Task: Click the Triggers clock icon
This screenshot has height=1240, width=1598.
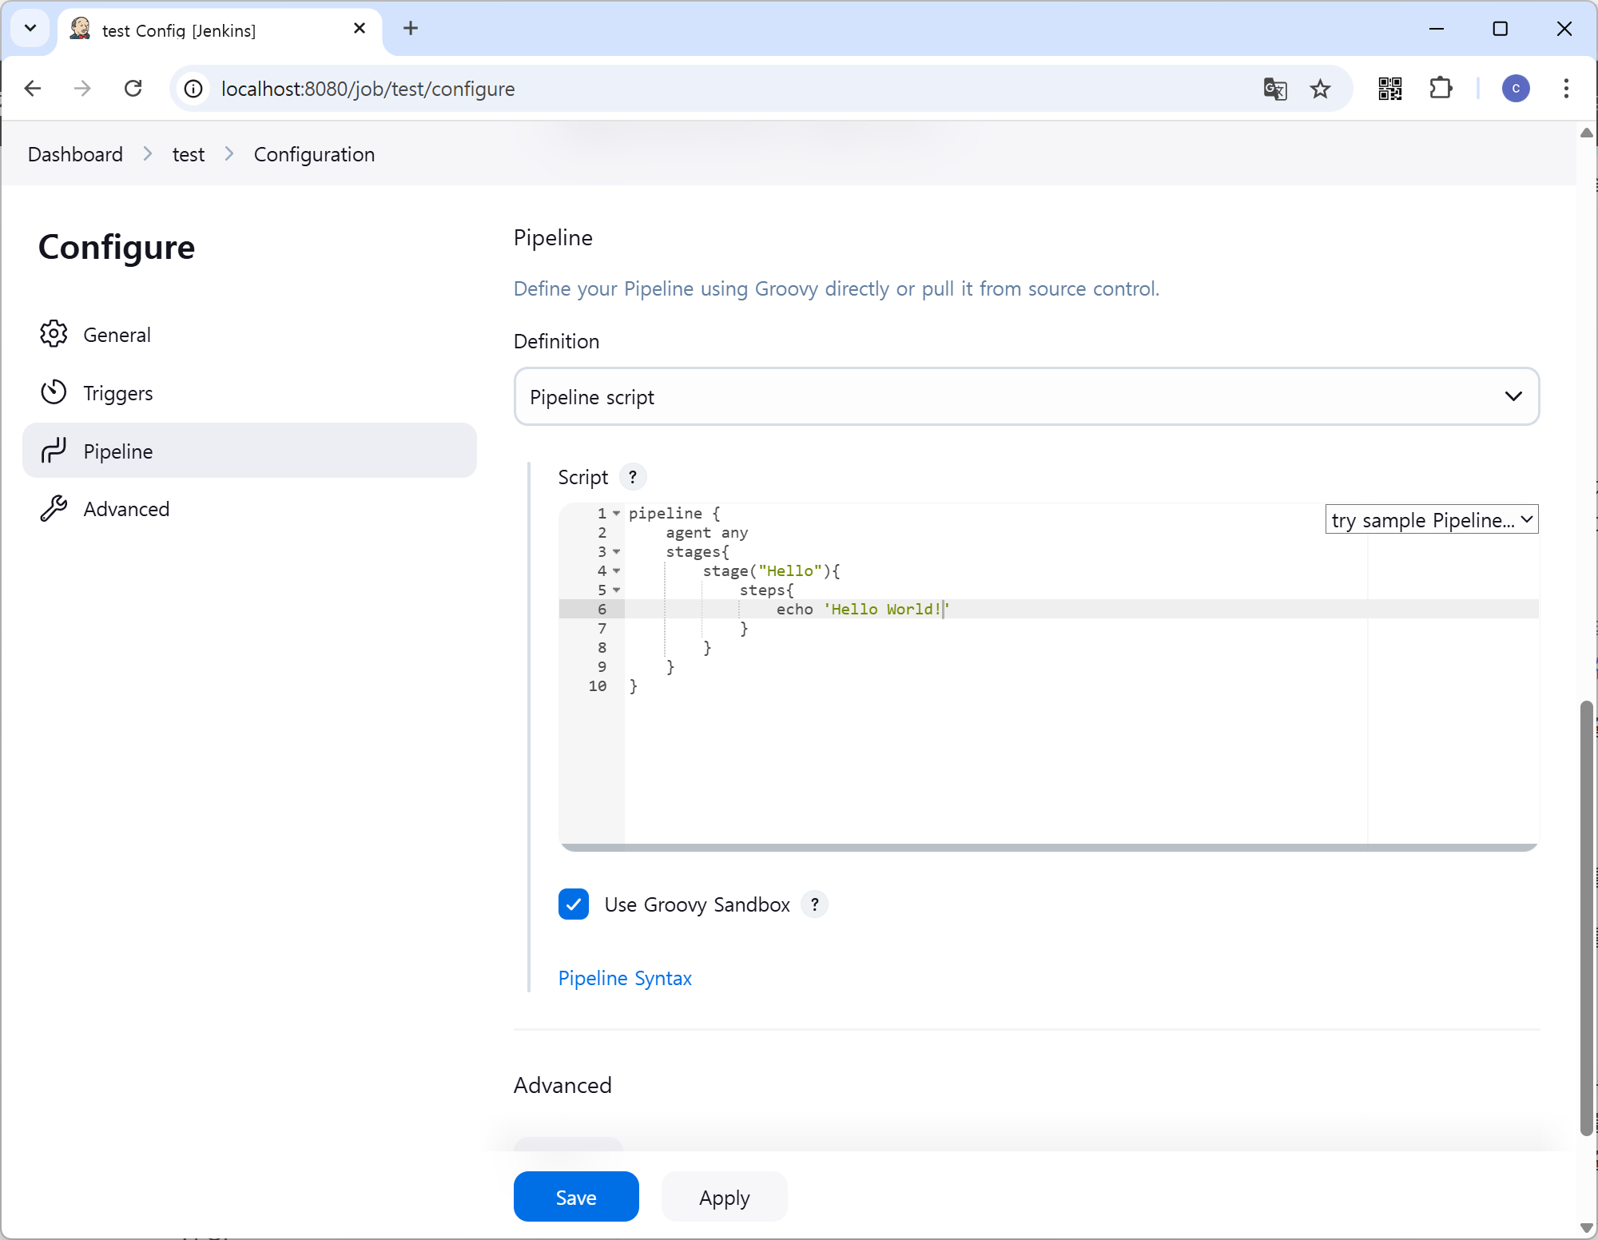Action: click(x=54, y=392)
